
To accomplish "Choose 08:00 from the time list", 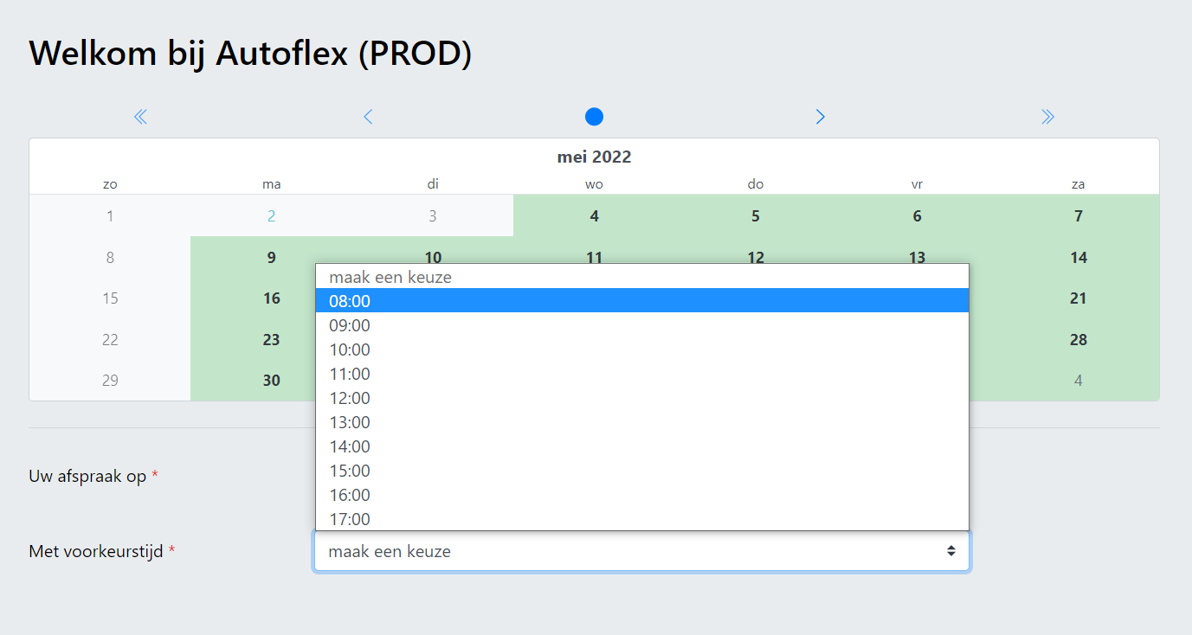I will [641, 301].
